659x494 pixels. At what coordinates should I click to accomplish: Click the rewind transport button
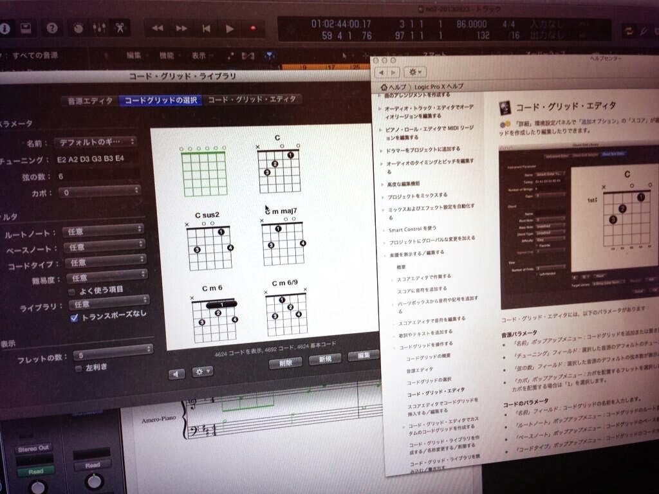pyautogui.click(x=157, y=28)
